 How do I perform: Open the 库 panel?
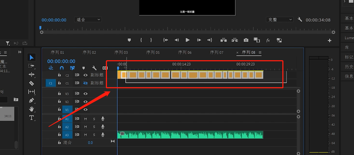tap(347, 47)
